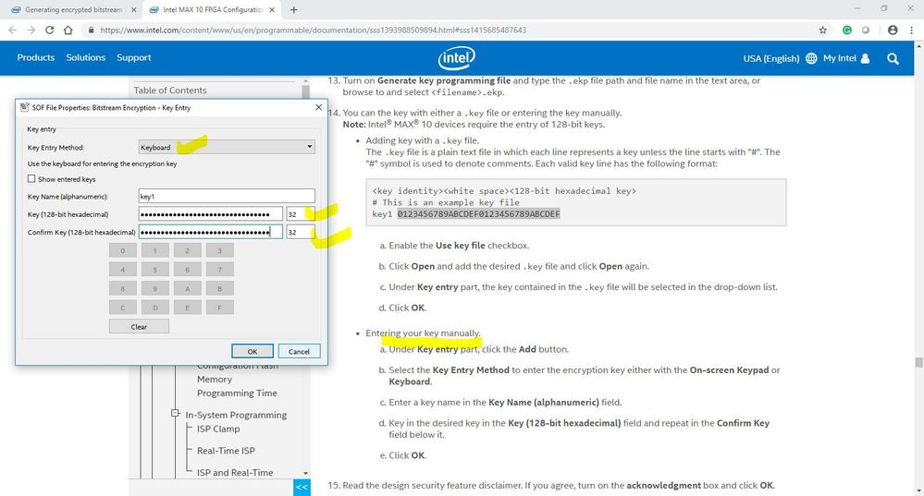Go to browser home page
This screenshot has height=496, width=924.
pos(68,30)
